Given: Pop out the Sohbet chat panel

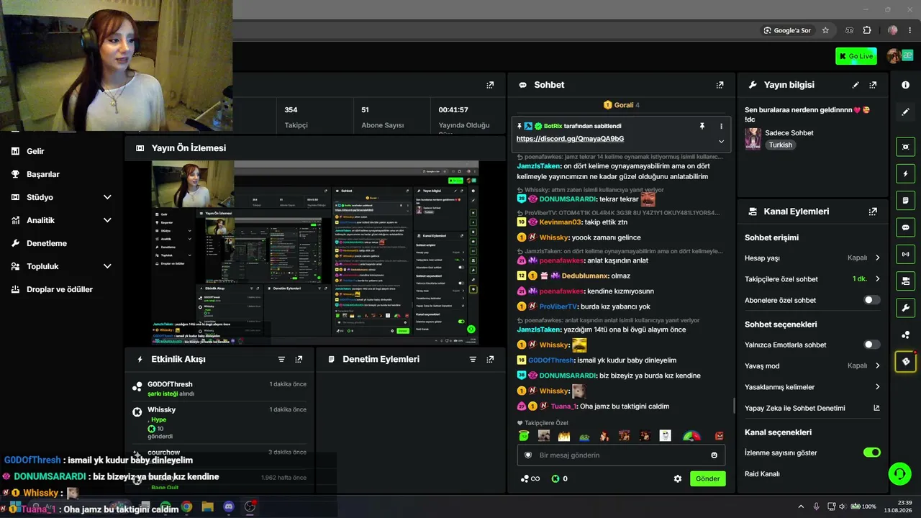Looking at the screenshot, I should pyautogui.click(x=720, y=85).
